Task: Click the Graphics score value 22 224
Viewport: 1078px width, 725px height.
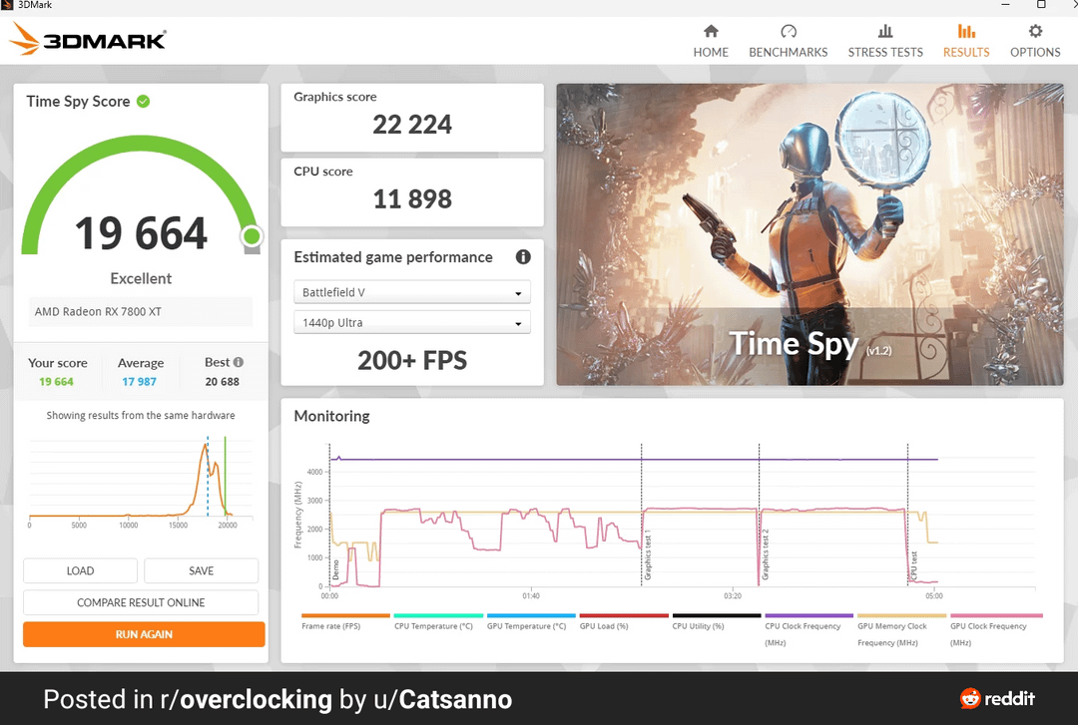Action: 412,125
